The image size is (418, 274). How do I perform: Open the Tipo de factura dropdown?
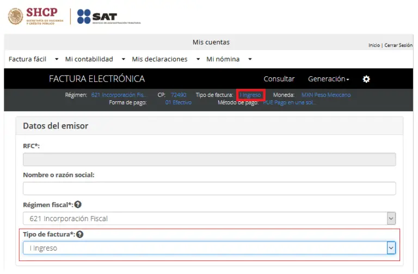(209, 248)
